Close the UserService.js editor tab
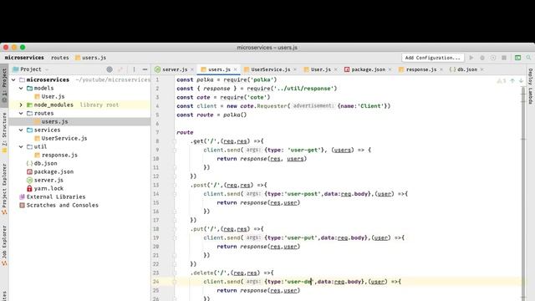535x301 pixels. (295, 69)
